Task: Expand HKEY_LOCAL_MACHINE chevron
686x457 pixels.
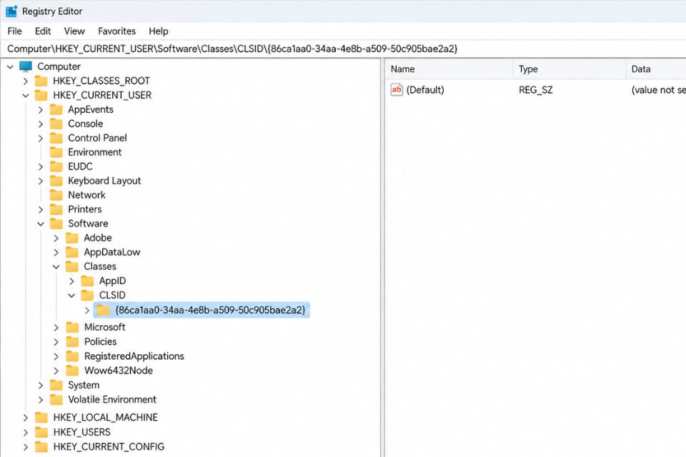Action: (26, 418)
